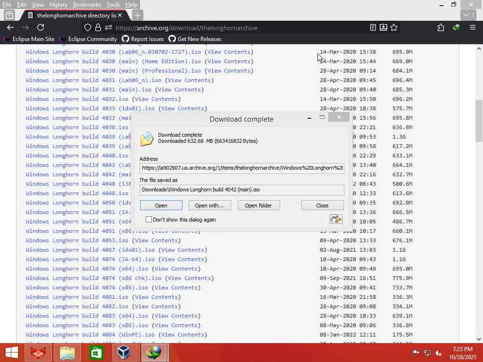Image resolution: width=483 pixels, height=362 pixels.
Task: Download Windows Longhorn build 4082.iso
Action: point(77,306)
